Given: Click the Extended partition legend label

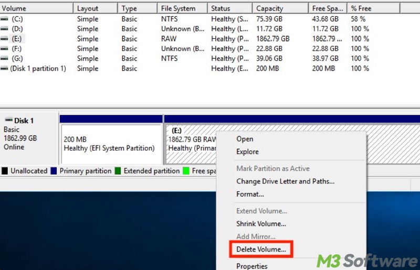Looking at the screenshot, I should [x=152, y=171].
